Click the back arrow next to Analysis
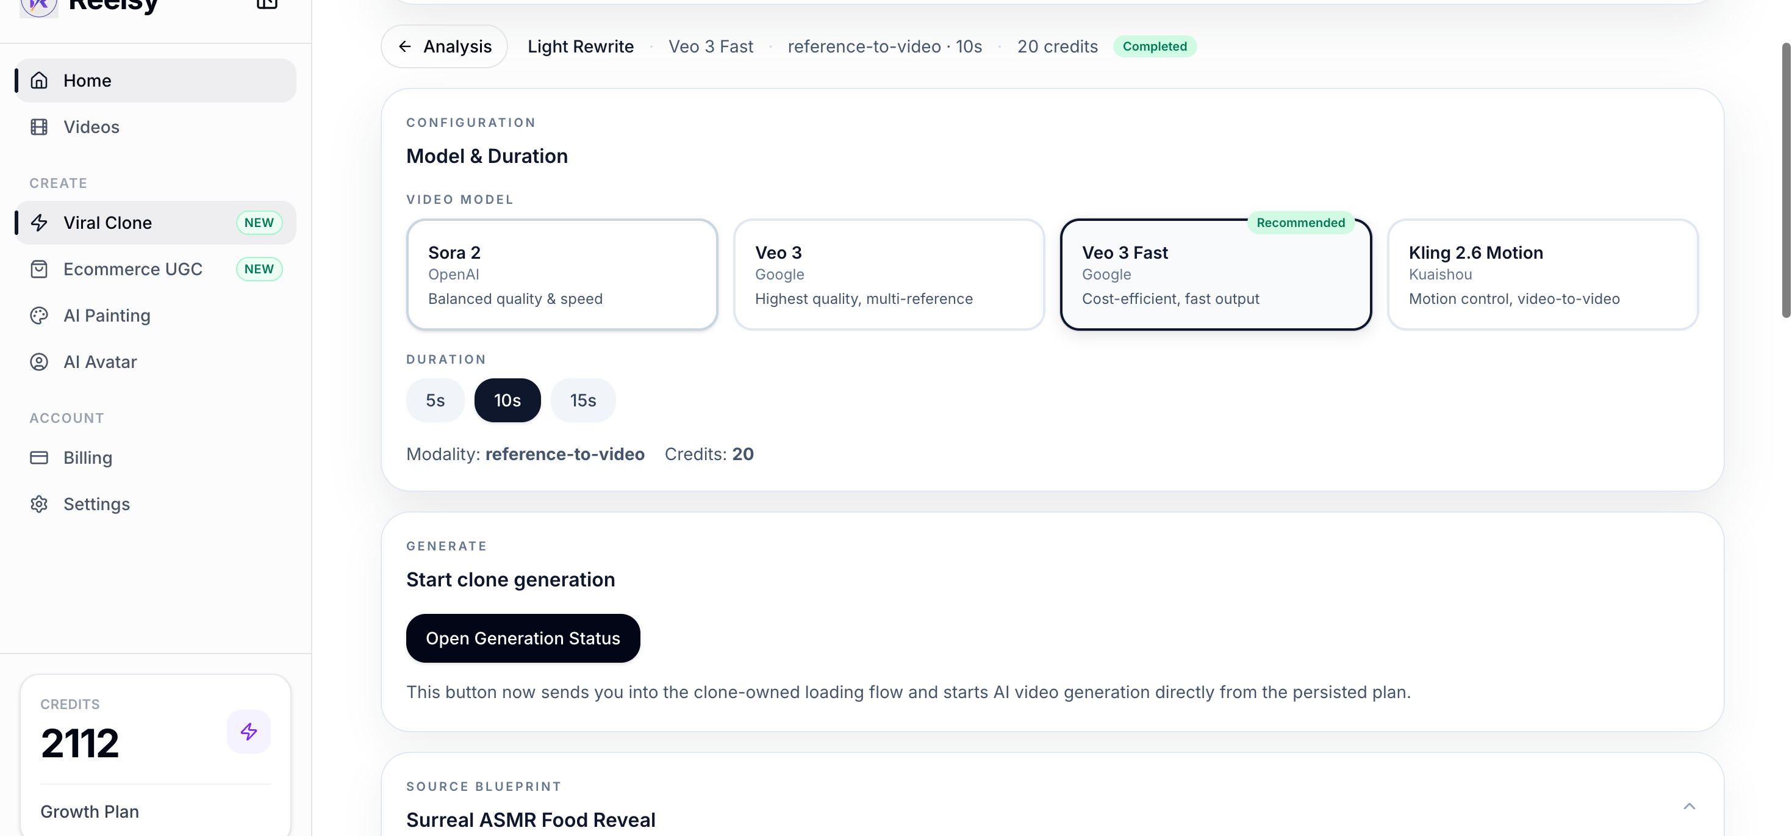 point(405,46)
